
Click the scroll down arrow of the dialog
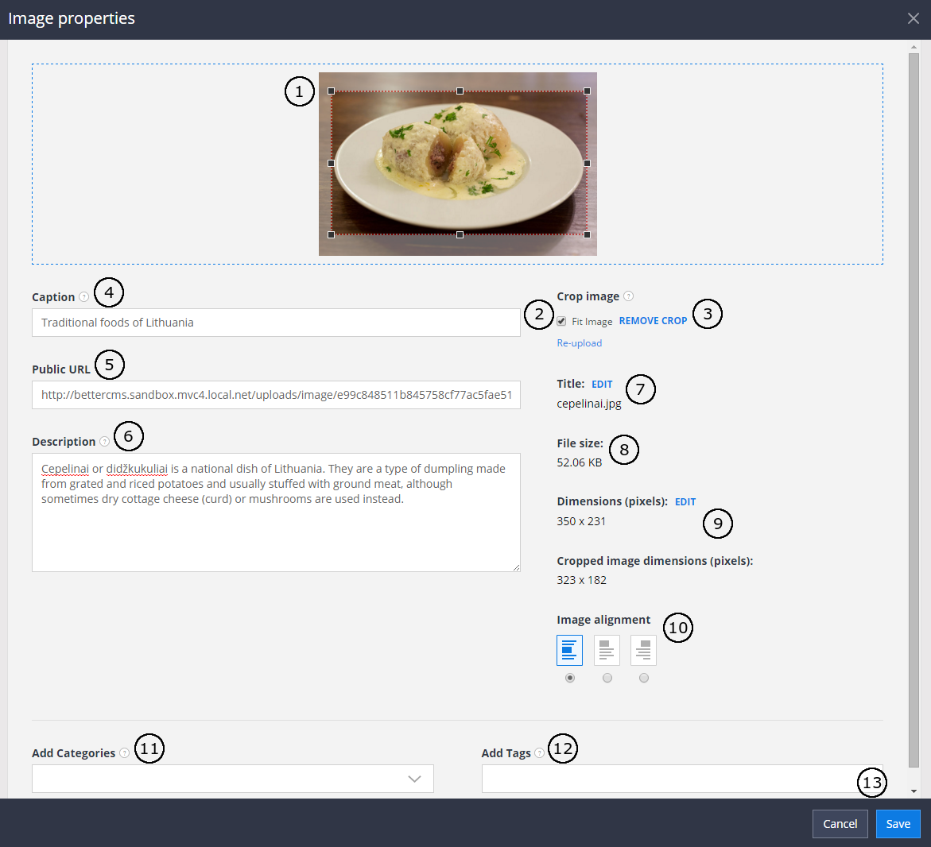point(914,791)
